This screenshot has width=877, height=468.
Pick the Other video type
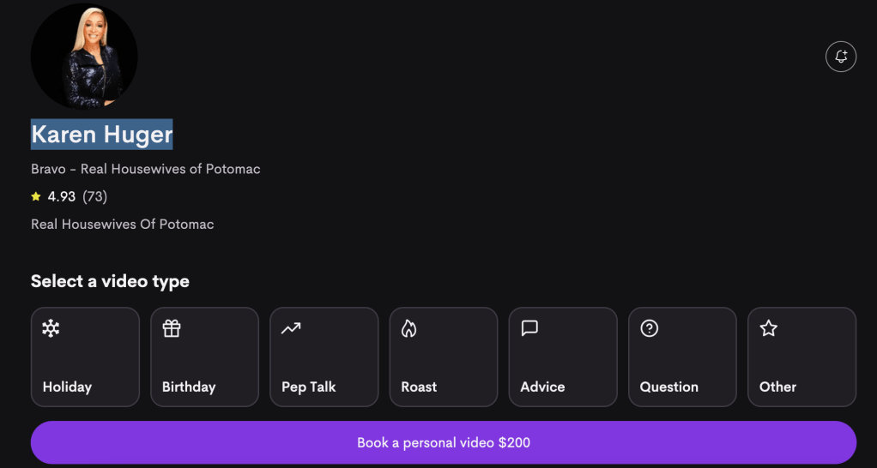click(x=801, y=357)
